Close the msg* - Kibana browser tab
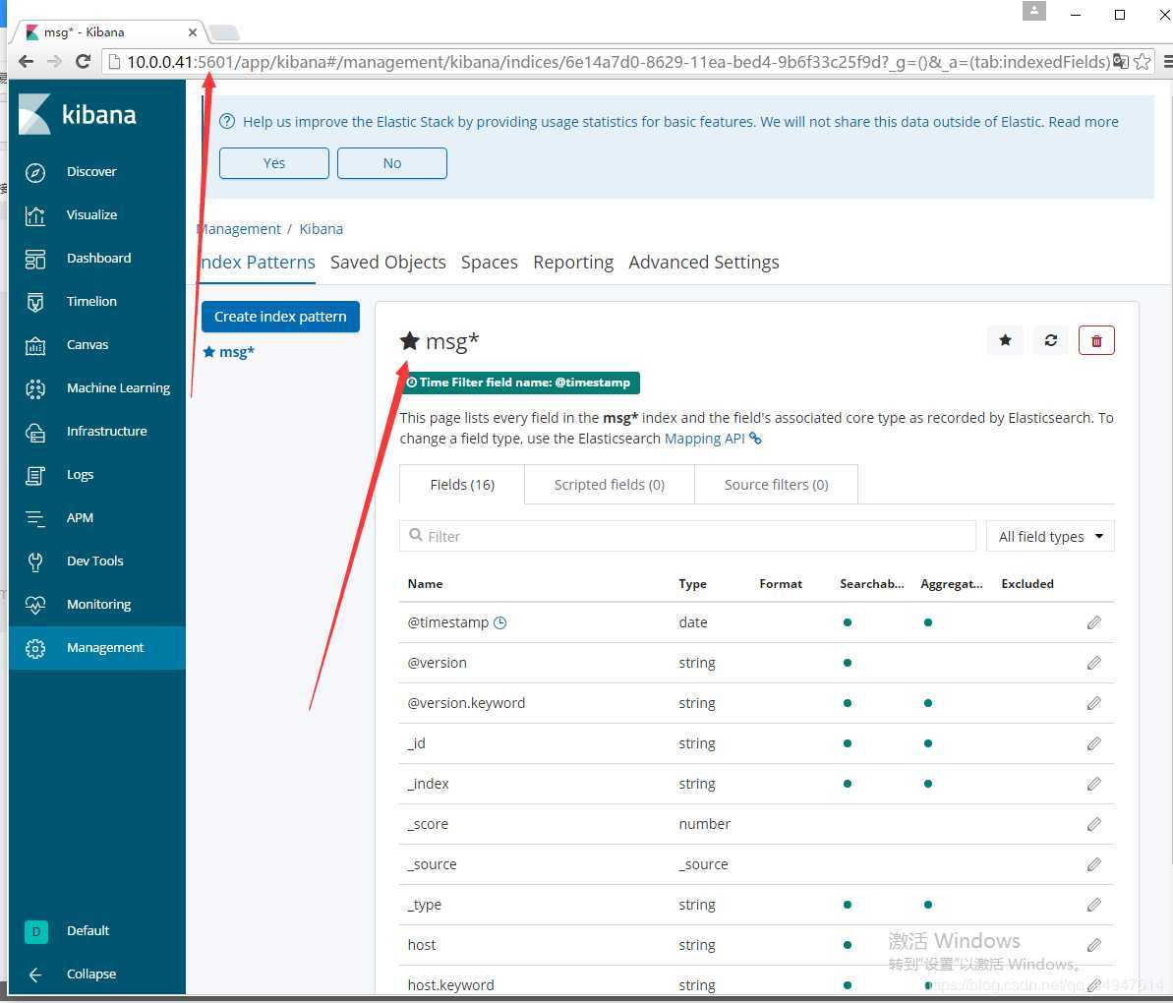 point(193,32)
